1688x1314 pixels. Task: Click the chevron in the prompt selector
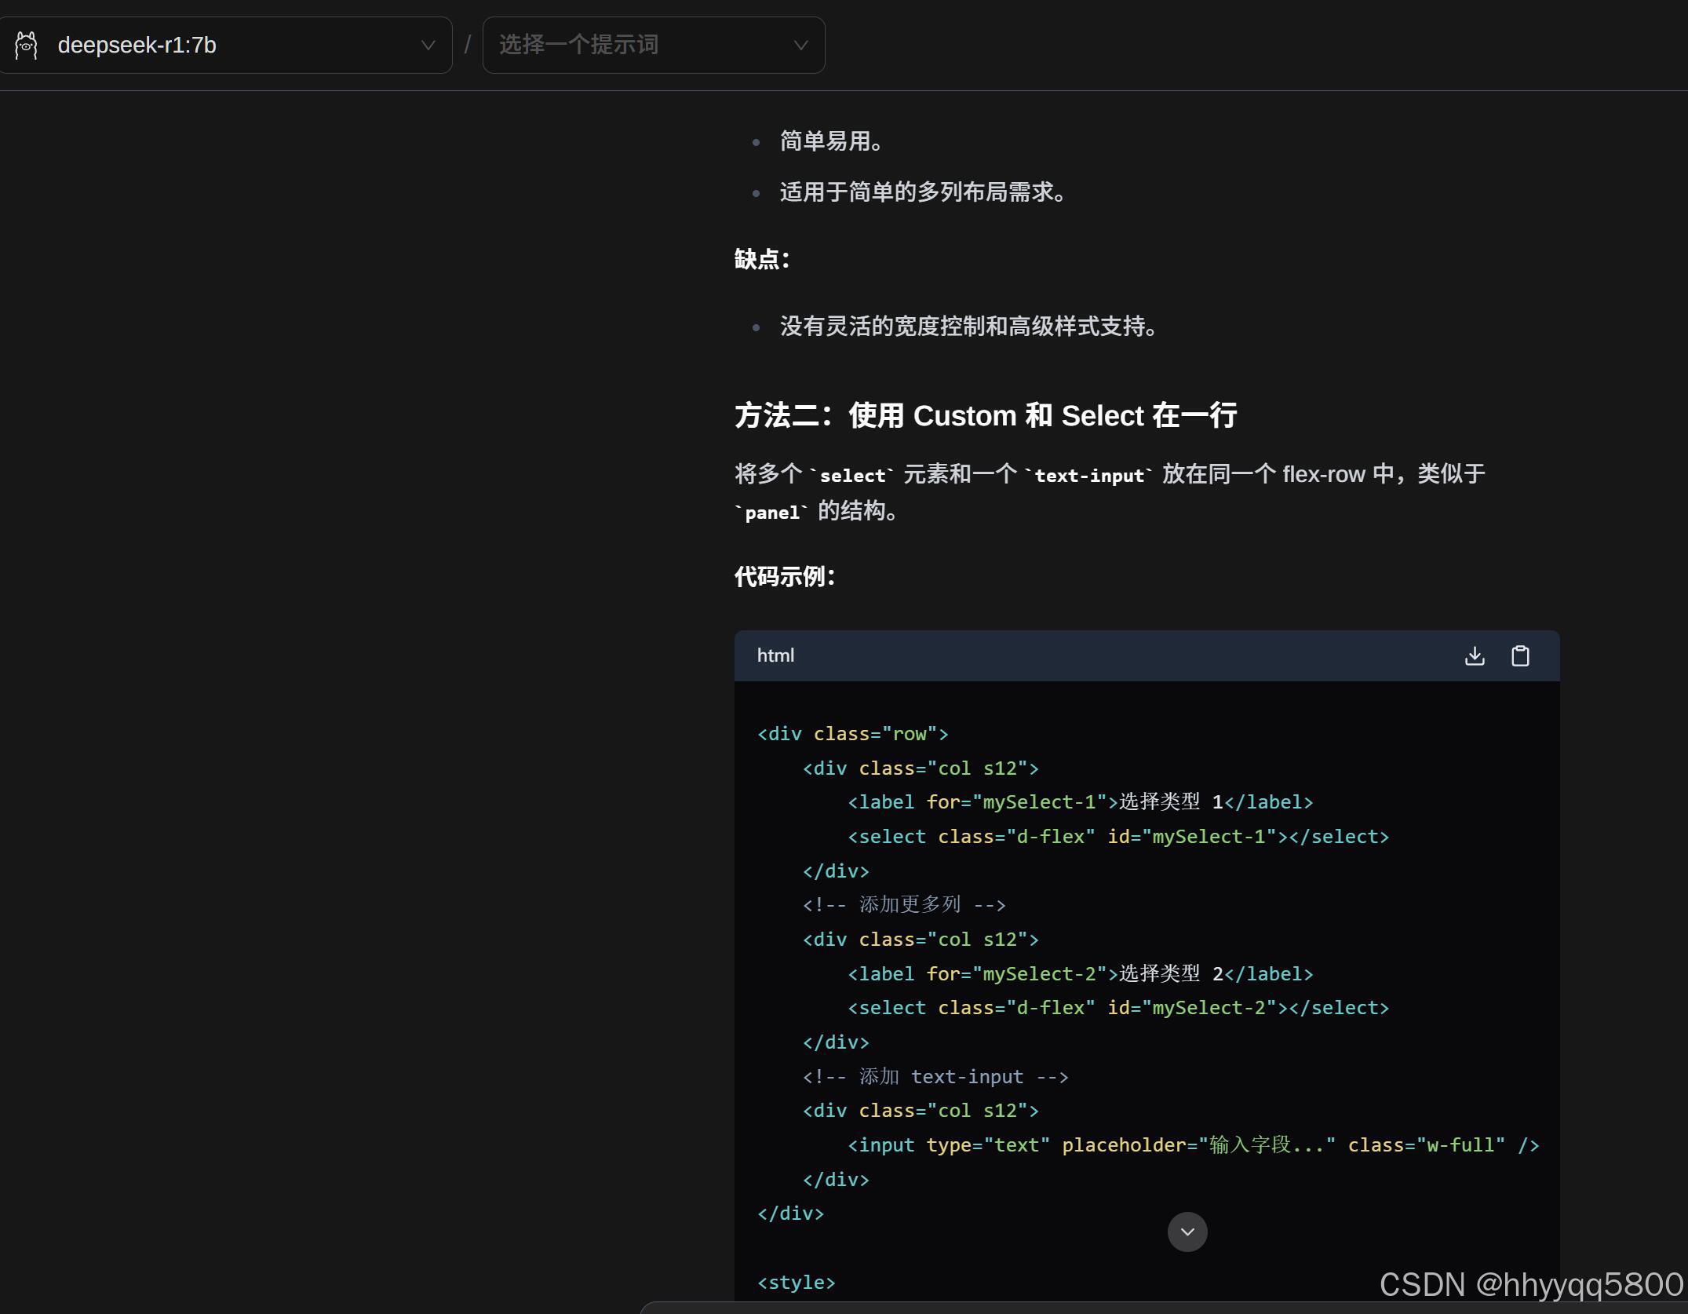coord(800,46)
